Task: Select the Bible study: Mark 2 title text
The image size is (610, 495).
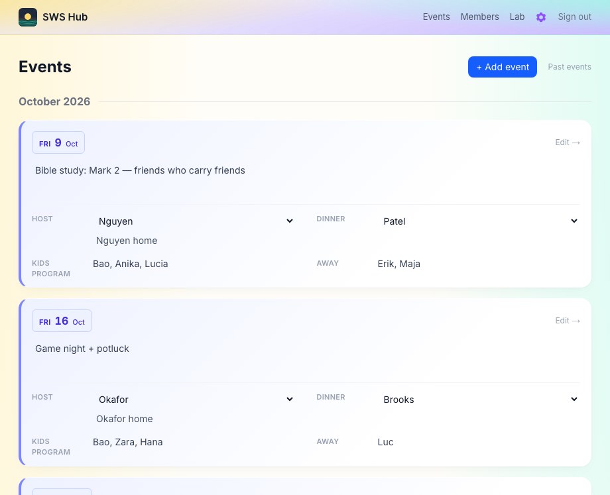Action: (140, 170)
